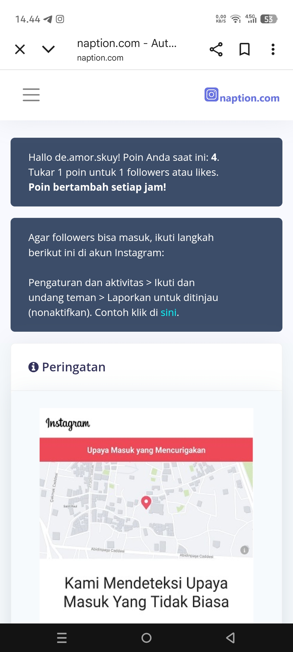Tap the Instagram status bar notification icon
The image size is (293, 652).
click(x=60, y=19)
